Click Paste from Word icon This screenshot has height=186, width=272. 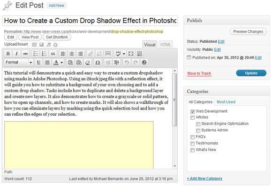[79, 62]
